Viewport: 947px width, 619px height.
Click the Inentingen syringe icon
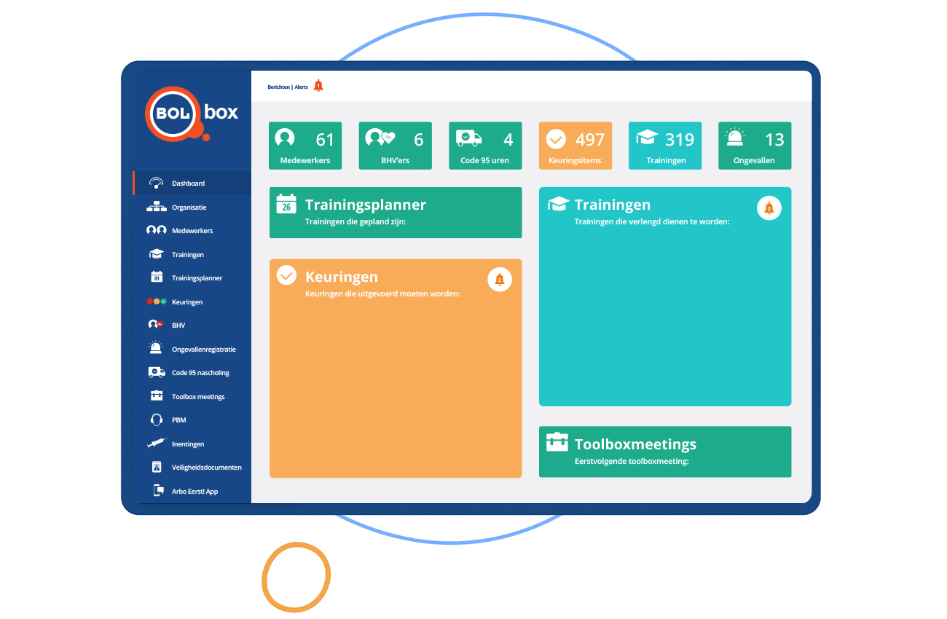click(x=156, y=443)
